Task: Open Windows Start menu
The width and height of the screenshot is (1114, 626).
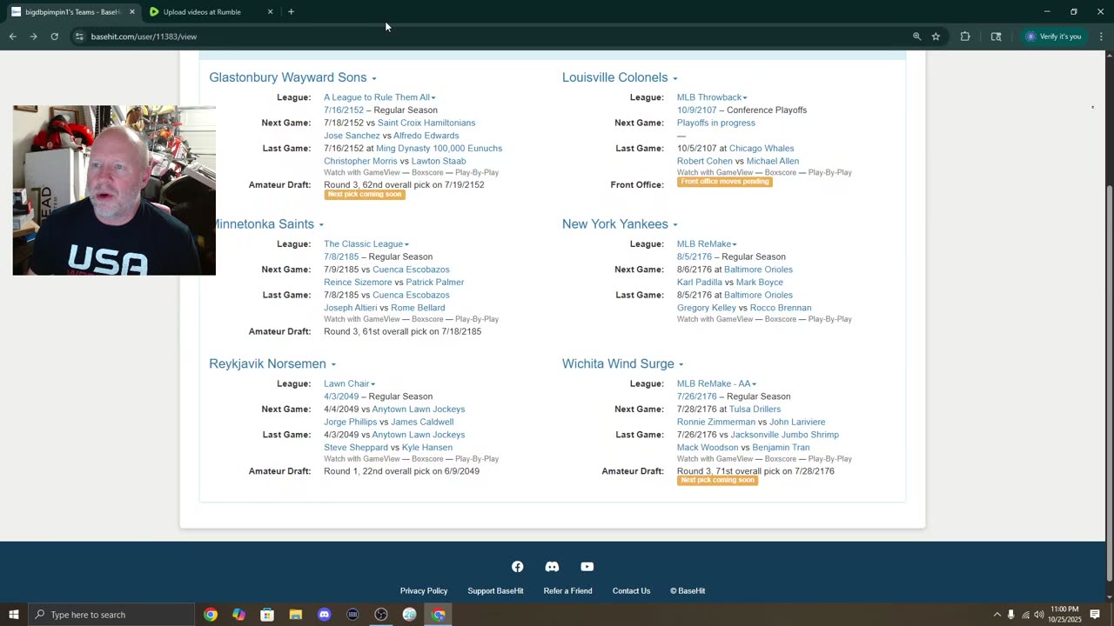Action: click(14, 615)
